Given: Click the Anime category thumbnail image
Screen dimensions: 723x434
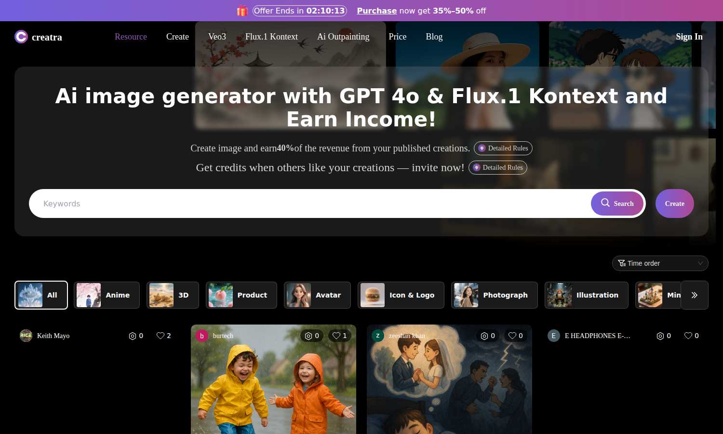Looking at the screenshot, I should [89, 295].
